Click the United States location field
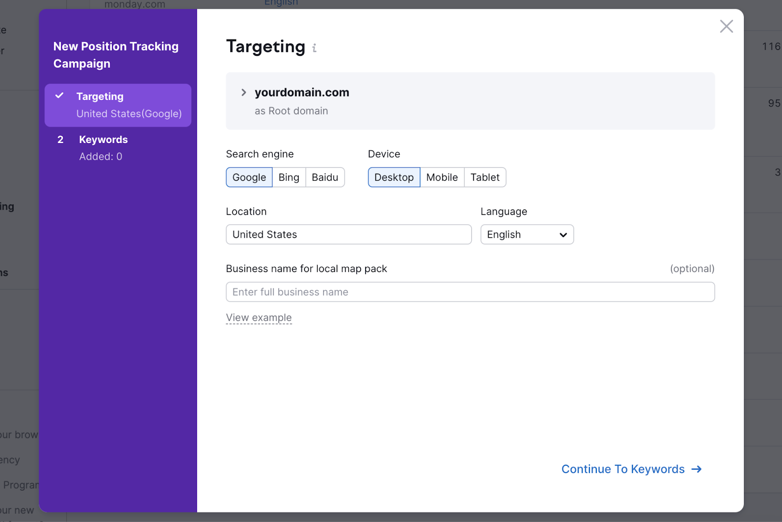 348,234
